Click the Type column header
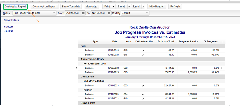240x106 pixels. (96, 41)
